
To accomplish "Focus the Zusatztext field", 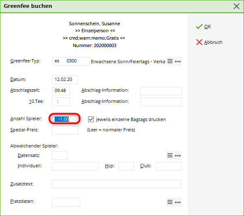I will click(117, 184).
